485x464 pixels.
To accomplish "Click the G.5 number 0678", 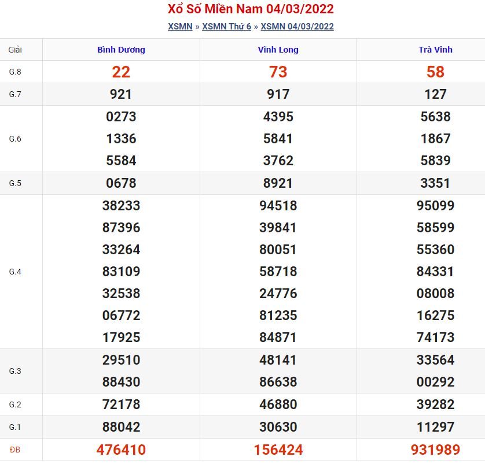I will click(x=121, y=183).
